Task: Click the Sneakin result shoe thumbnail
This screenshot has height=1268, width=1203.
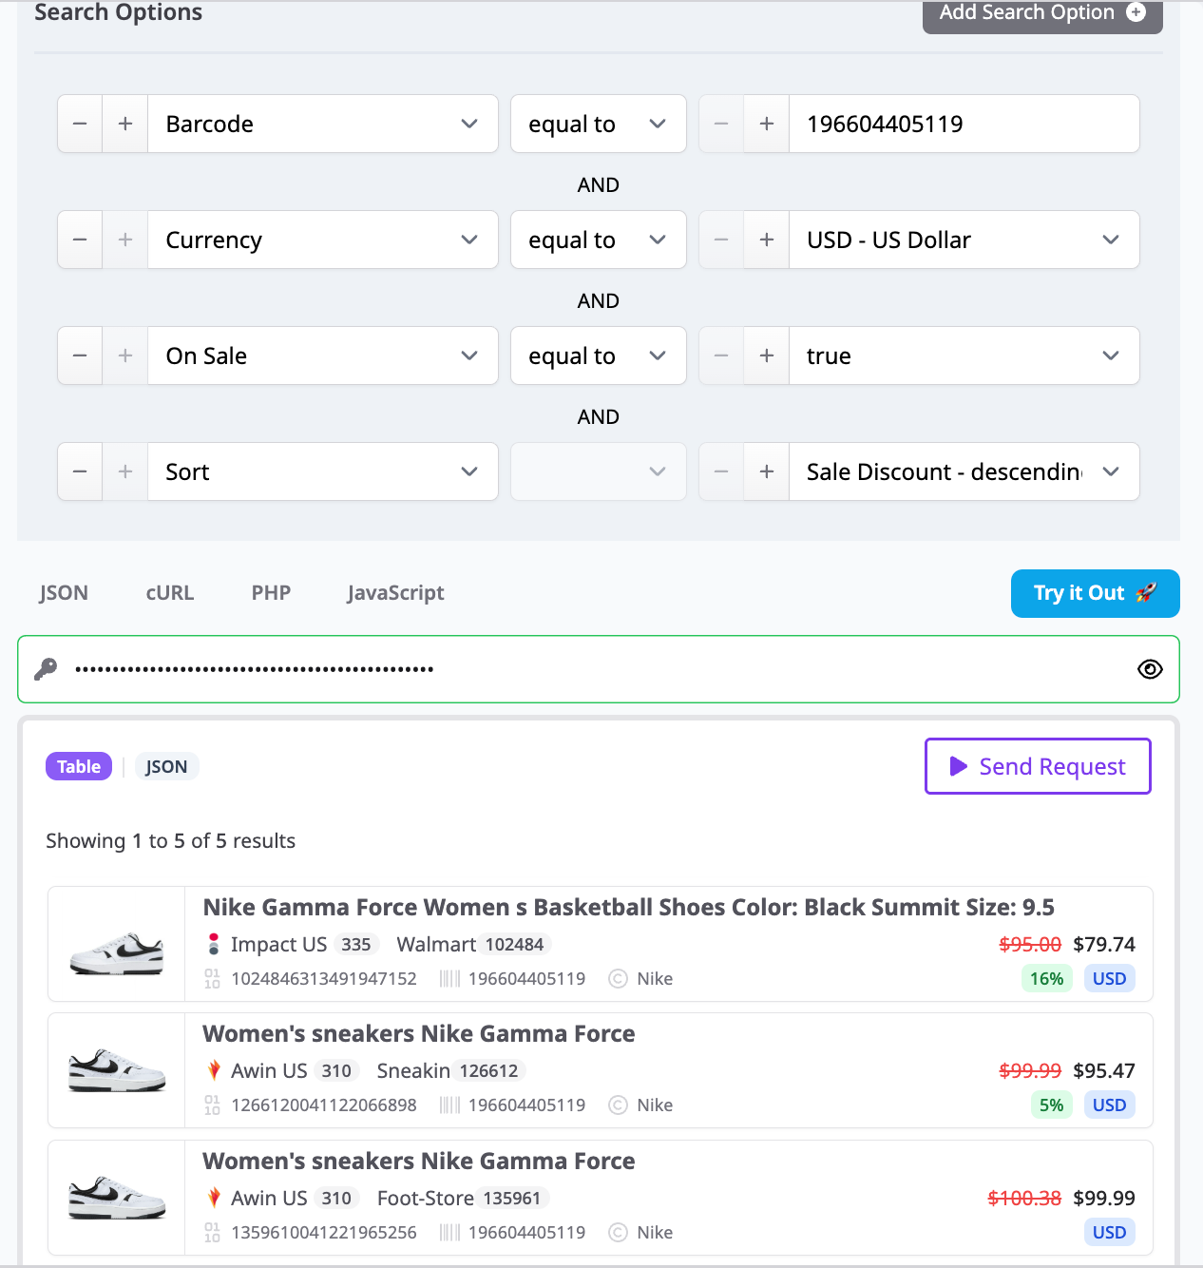Action: (117, 1070)
